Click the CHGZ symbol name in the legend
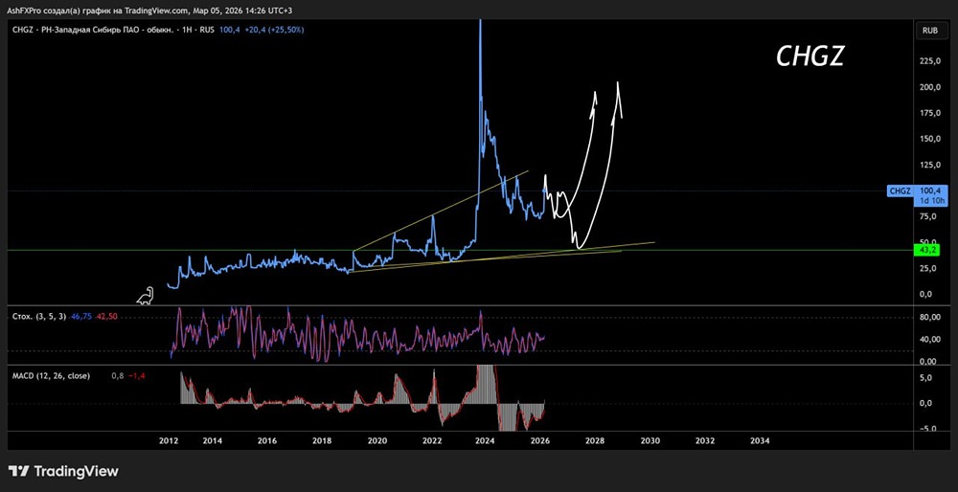The image size is (958, 492). (x=23, y=30)
